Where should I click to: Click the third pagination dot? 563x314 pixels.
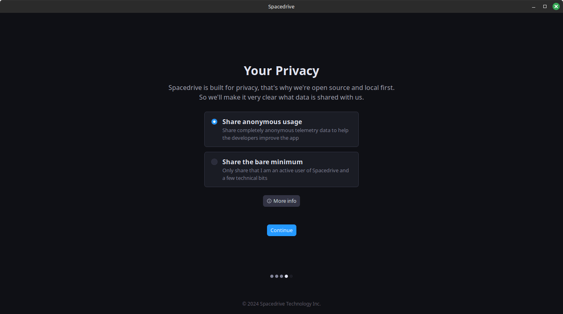[x=281, y=276]
